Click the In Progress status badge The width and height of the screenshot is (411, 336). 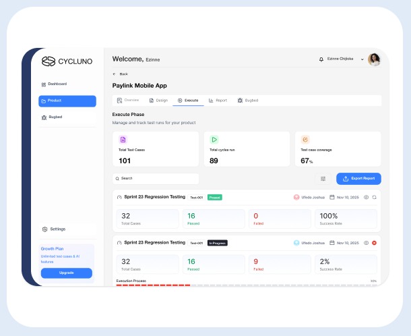[218, 243]
